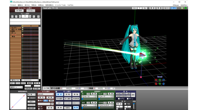Click the red diamond keyframe on 再生 row

click(x=22, y=37)
